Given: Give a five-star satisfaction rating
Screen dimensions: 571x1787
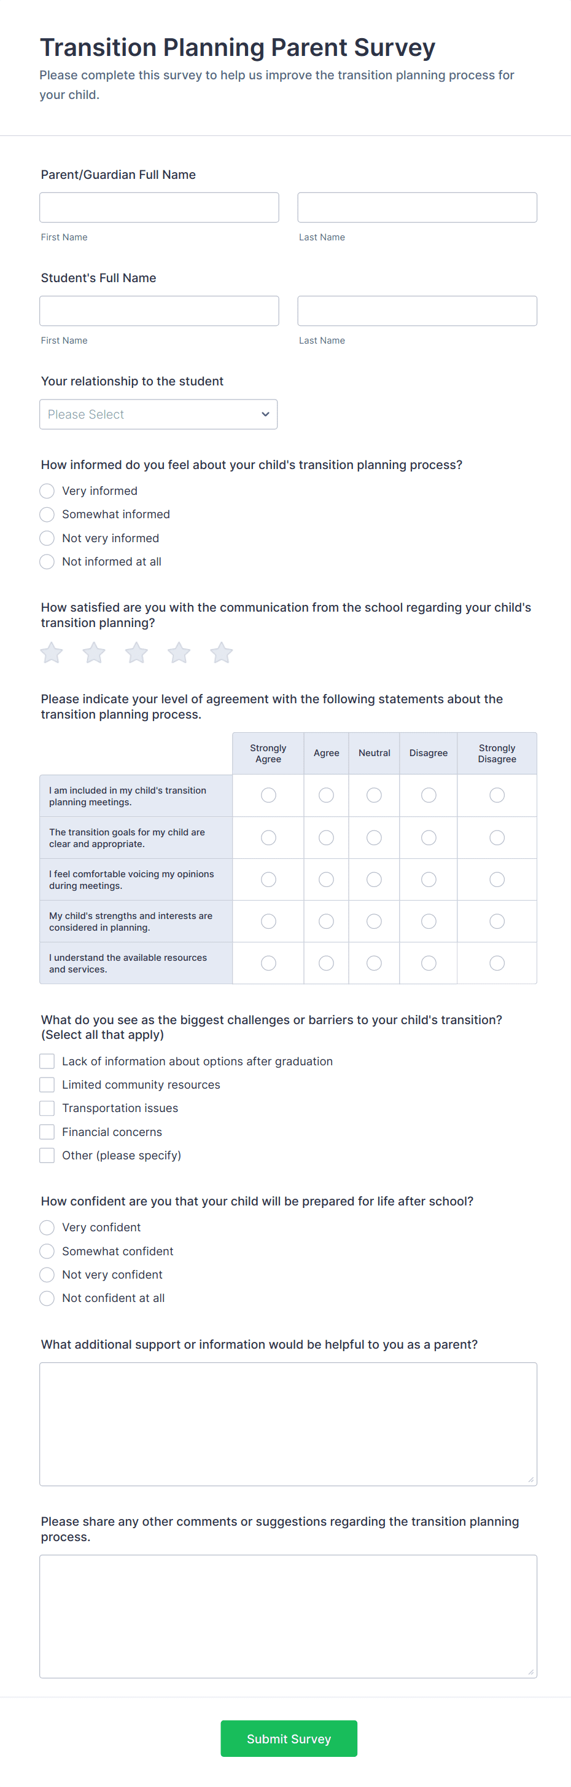Looking at the screenshot, I should click(221, 653).
